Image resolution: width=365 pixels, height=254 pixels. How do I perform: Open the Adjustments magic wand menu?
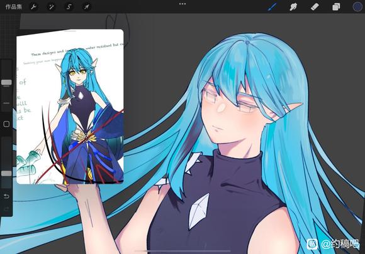[51, 7]
